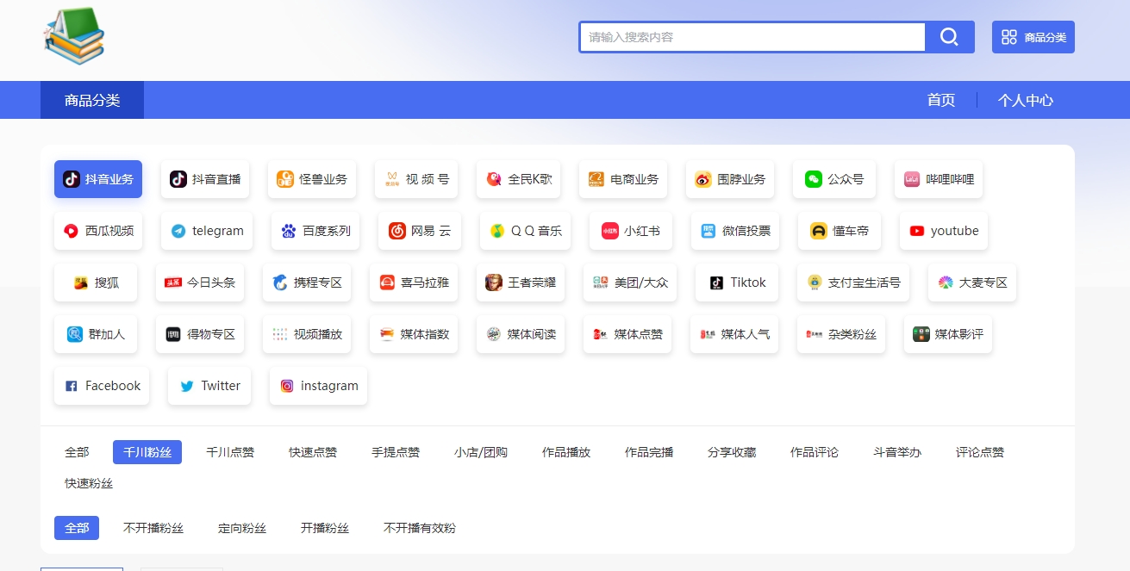Select the instagram category
The image size is (1130, 571).
[319, 386]
